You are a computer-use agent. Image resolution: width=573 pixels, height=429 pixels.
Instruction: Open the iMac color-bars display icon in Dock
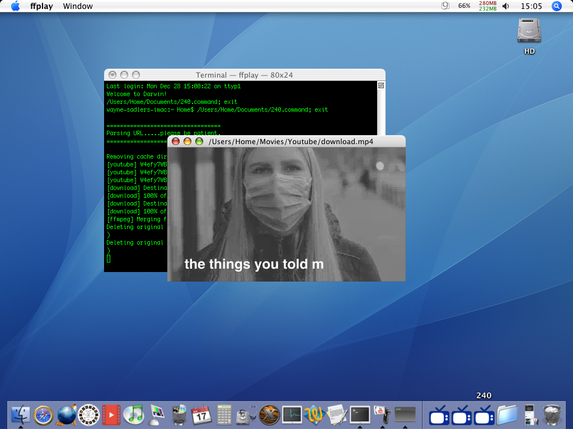click(157, 415)
